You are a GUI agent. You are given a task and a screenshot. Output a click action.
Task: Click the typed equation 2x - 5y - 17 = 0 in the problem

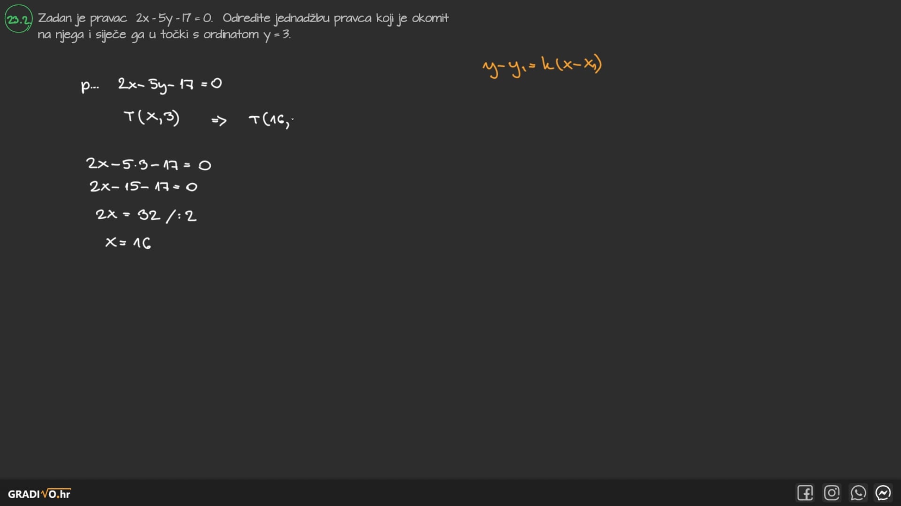point(174,19)
